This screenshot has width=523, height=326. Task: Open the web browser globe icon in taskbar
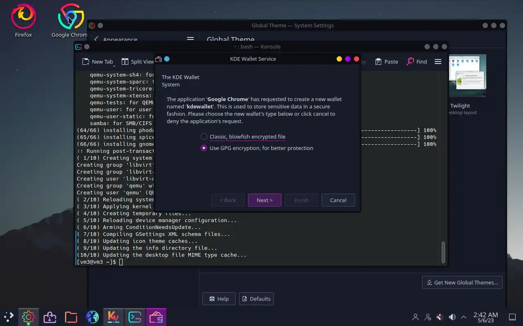(x=92, y=317)
